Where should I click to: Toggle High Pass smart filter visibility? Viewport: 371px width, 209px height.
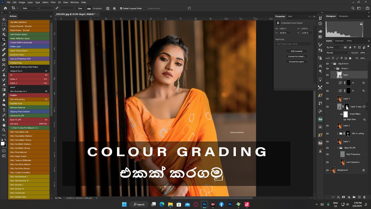coord(345,120)
